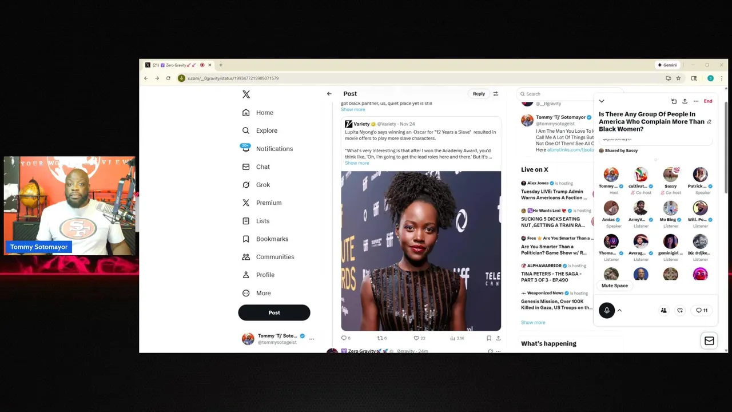Collapse the Space panel with chevron
This screenshot has height=412, width=732.
pos(602,101)
